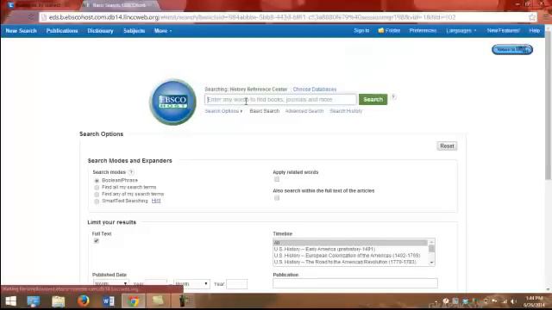Image resolution: width=552 pixels, height=310 pixels.
Task: Click the Timeline list scroll up arrow
Action: (x=431, y=242)
